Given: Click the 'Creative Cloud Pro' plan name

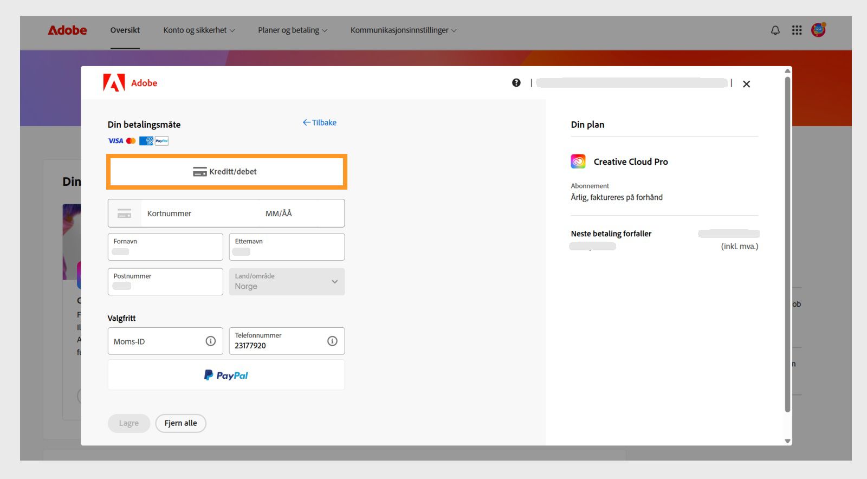Looking at the screenshot, I should pyautogui.click(x=631, y=161).
